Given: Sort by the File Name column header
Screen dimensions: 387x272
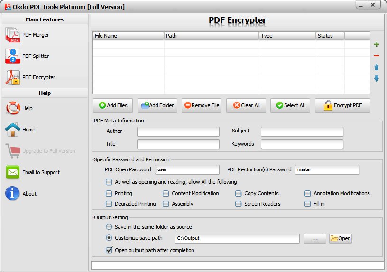Looking at the screenshot, I should (129, 36).
